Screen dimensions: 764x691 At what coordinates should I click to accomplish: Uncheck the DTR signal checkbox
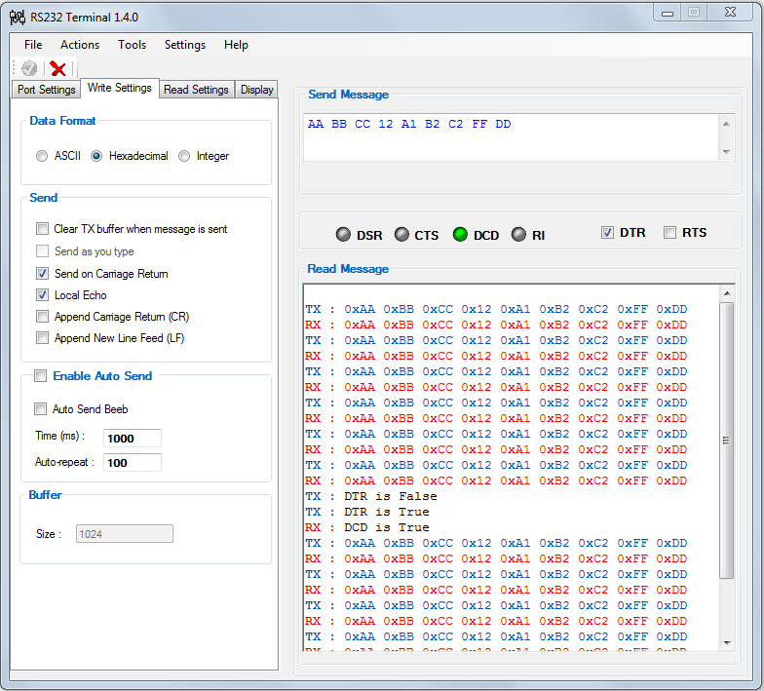pos(607,232)
